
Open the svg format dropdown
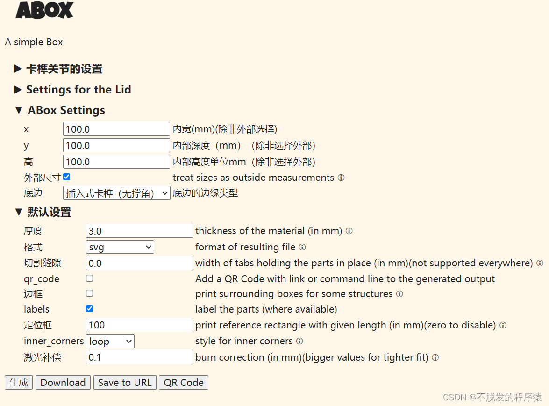[120, 247]
